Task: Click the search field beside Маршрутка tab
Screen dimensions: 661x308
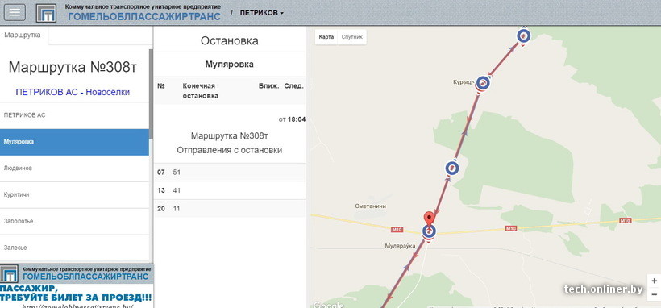Action: (100, 35)
